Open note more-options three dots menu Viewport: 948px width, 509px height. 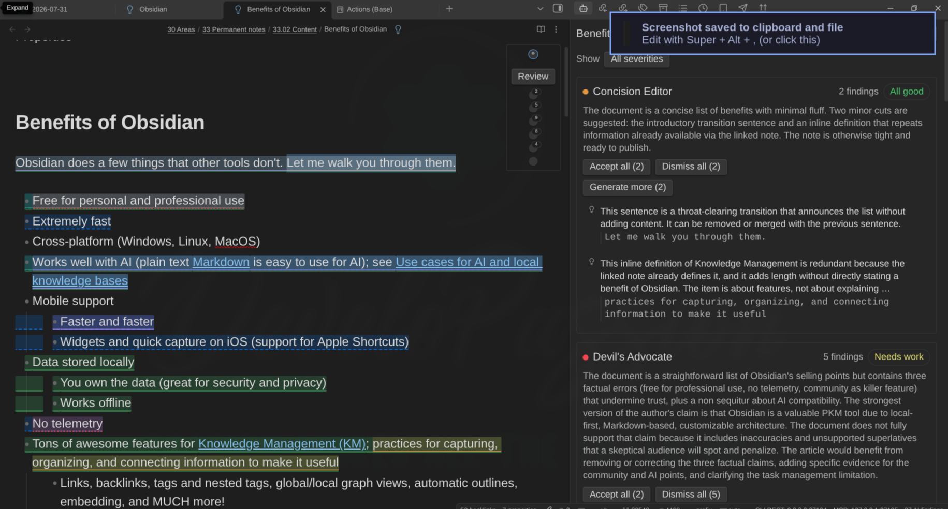point(556,29)
